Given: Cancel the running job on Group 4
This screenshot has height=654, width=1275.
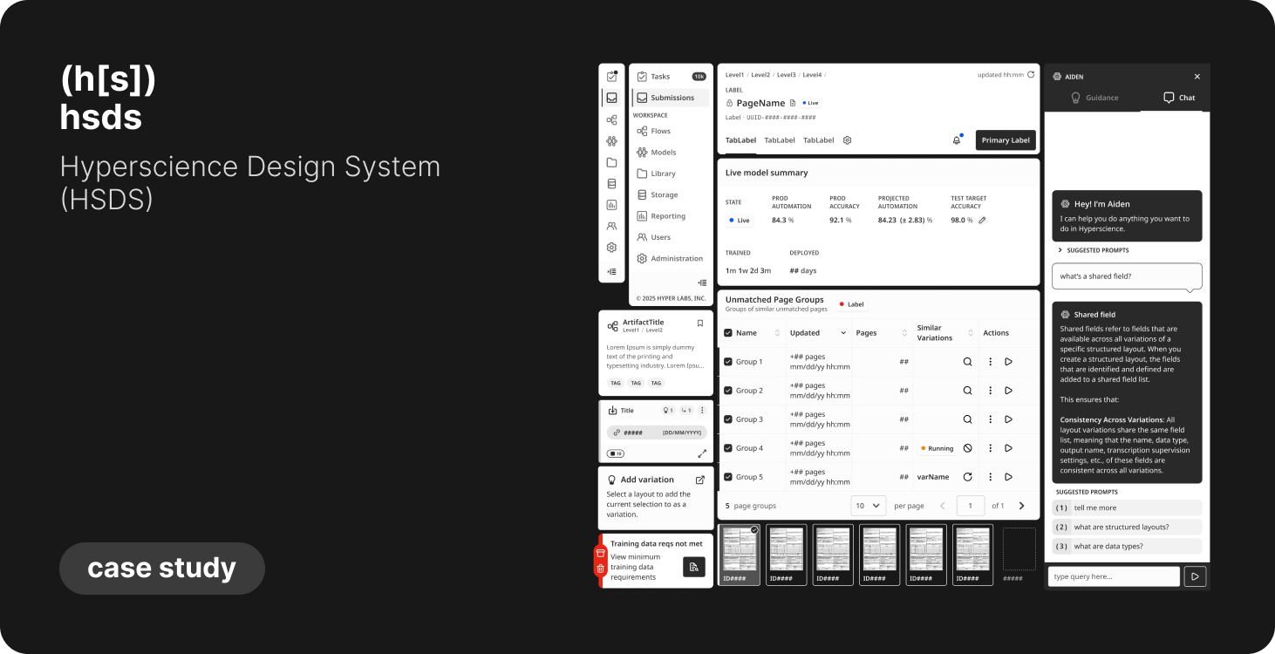Looking at the screenshot, I should click(967, 448).
